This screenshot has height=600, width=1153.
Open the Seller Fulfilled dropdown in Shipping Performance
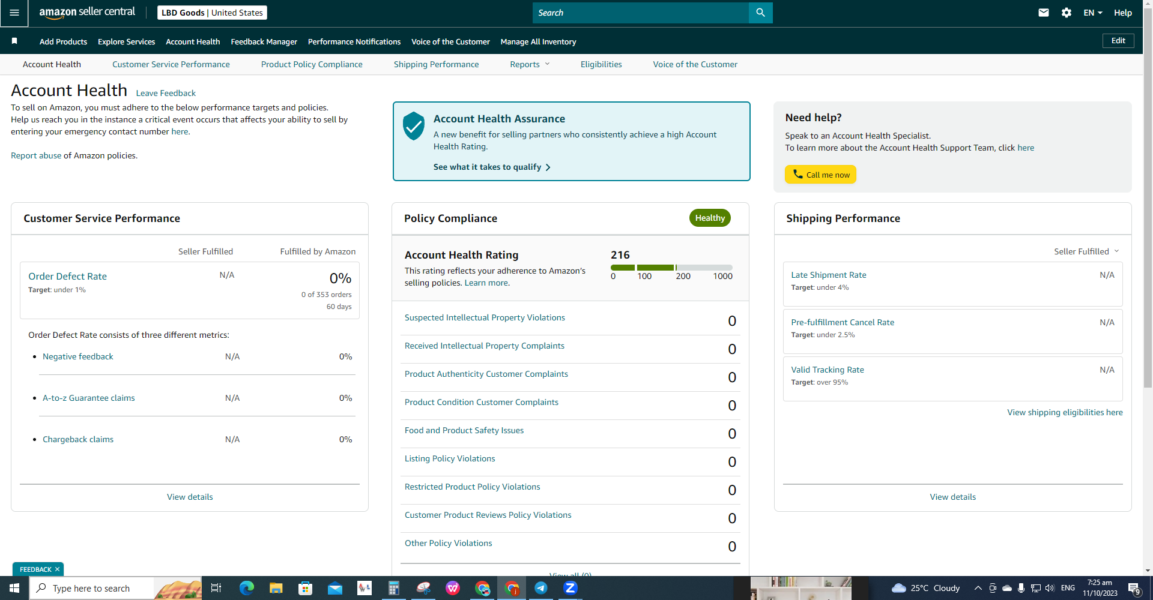point(1086,251)
